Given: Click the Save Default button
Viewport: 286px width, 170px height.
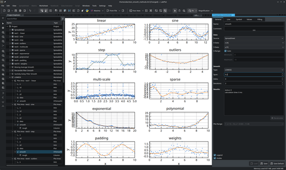Looking at the screenshot, I should pyautogui.click(x=277, y=164).
